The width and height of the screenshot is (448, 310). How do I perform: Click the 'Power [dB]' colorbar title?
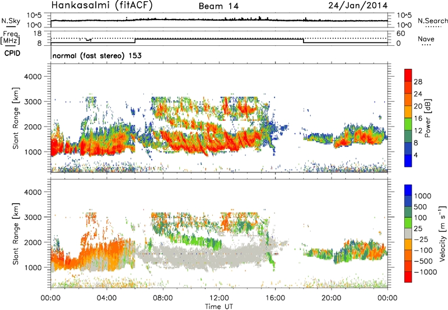click(427, 118)
